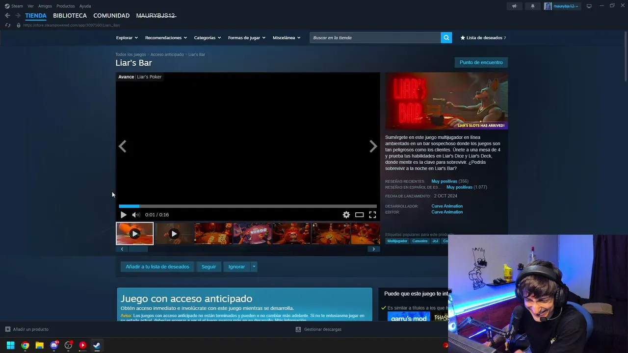Open Google Chrome from the taskbar
The height and width of the screenshot is (353, 628).
click(x=25, y=345)
